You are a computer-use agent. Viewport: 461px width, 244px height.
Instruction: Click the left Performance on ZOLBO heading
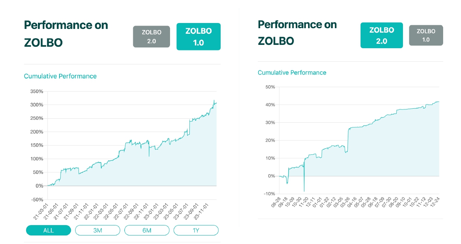pyautogui.click(x=66, y=34)
